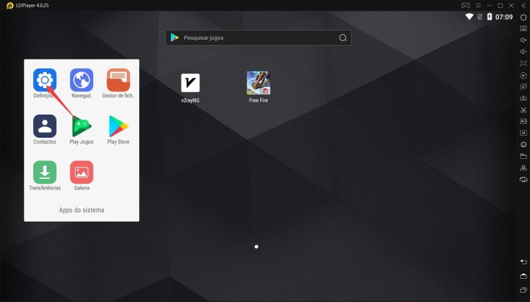The image size is (530, 302).
Task: Launch the v2rayNG app
Action: pos(190,83)
